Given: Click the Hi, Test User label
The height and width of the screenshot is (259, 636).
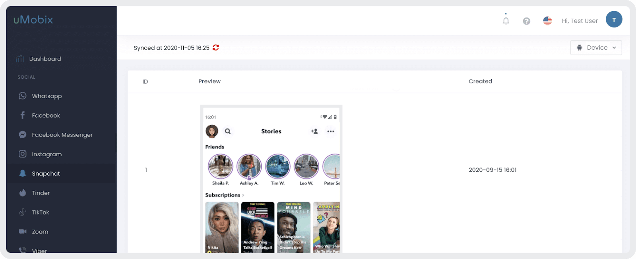Looking at the screenshot, I should (580, 21).
